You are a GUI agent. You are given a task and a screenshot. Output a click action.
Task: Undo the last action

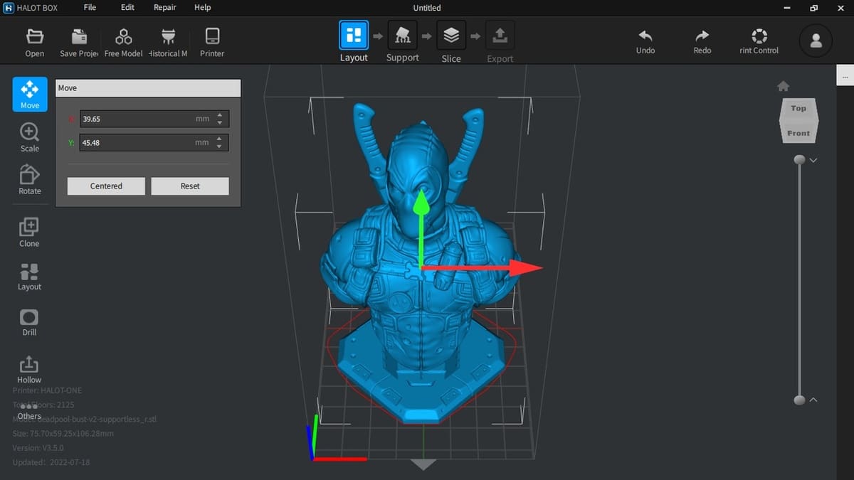645,42
